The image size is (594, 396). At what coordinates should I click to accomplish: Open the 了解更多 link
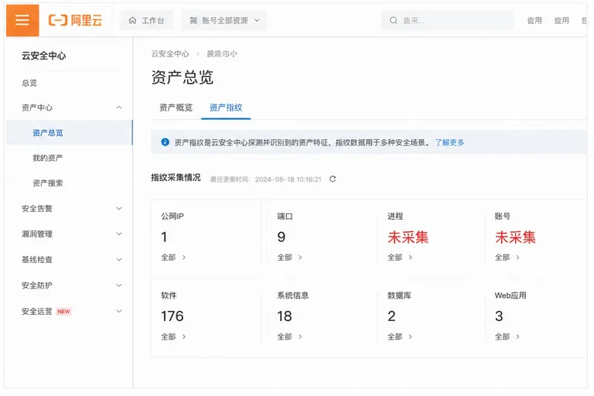click(x=449, y=142)
